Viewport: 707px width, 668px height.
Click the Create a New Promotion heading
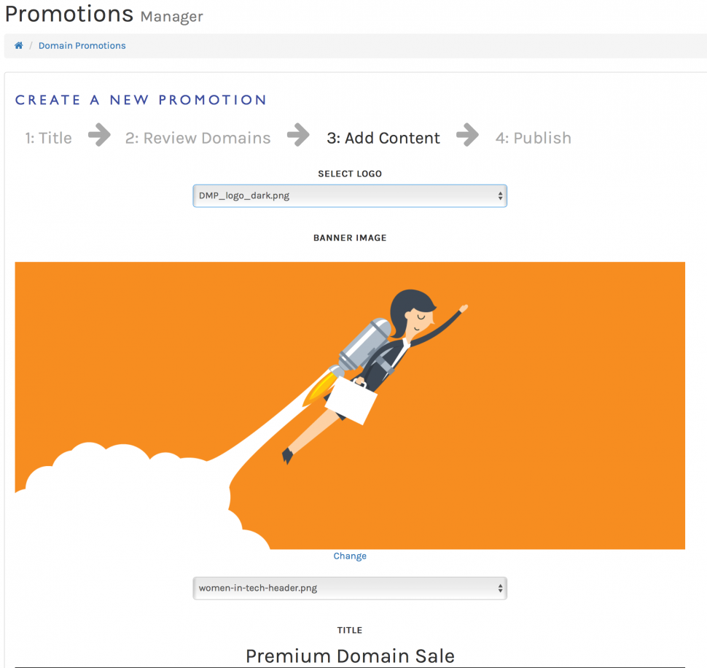[141, 100]
